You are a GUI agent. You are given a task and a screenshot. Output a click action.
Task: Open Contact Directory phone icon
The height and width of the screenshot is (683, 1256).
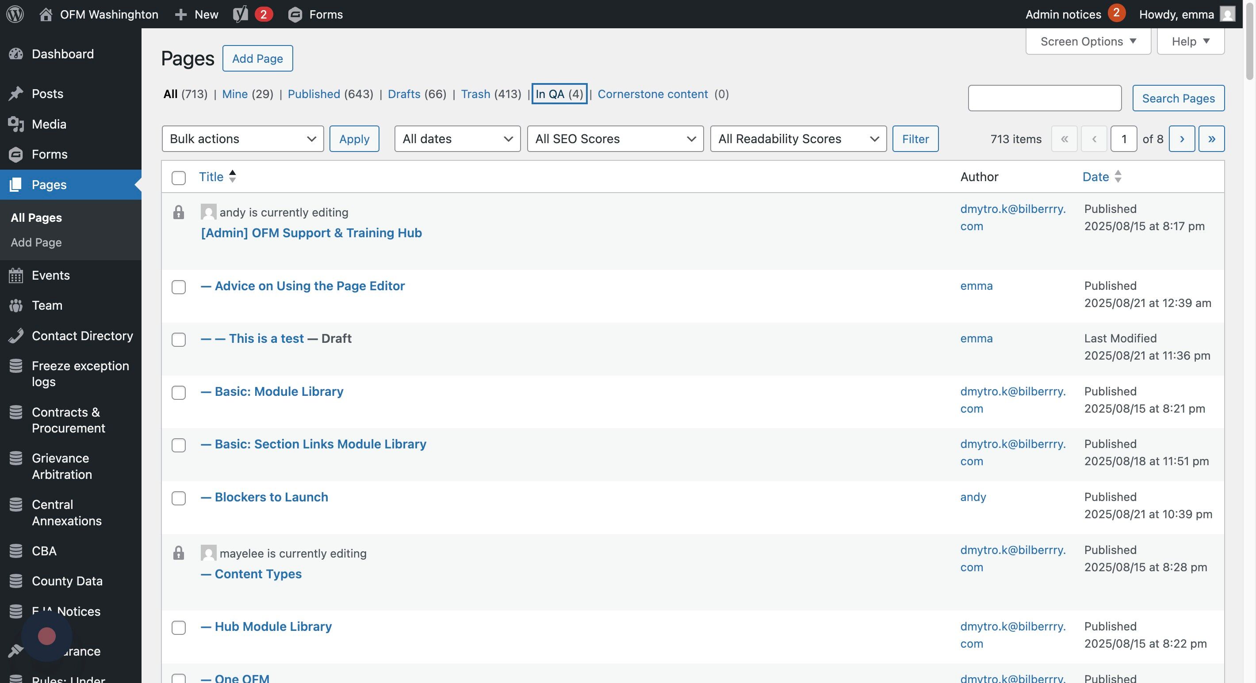tap(16, 336)
